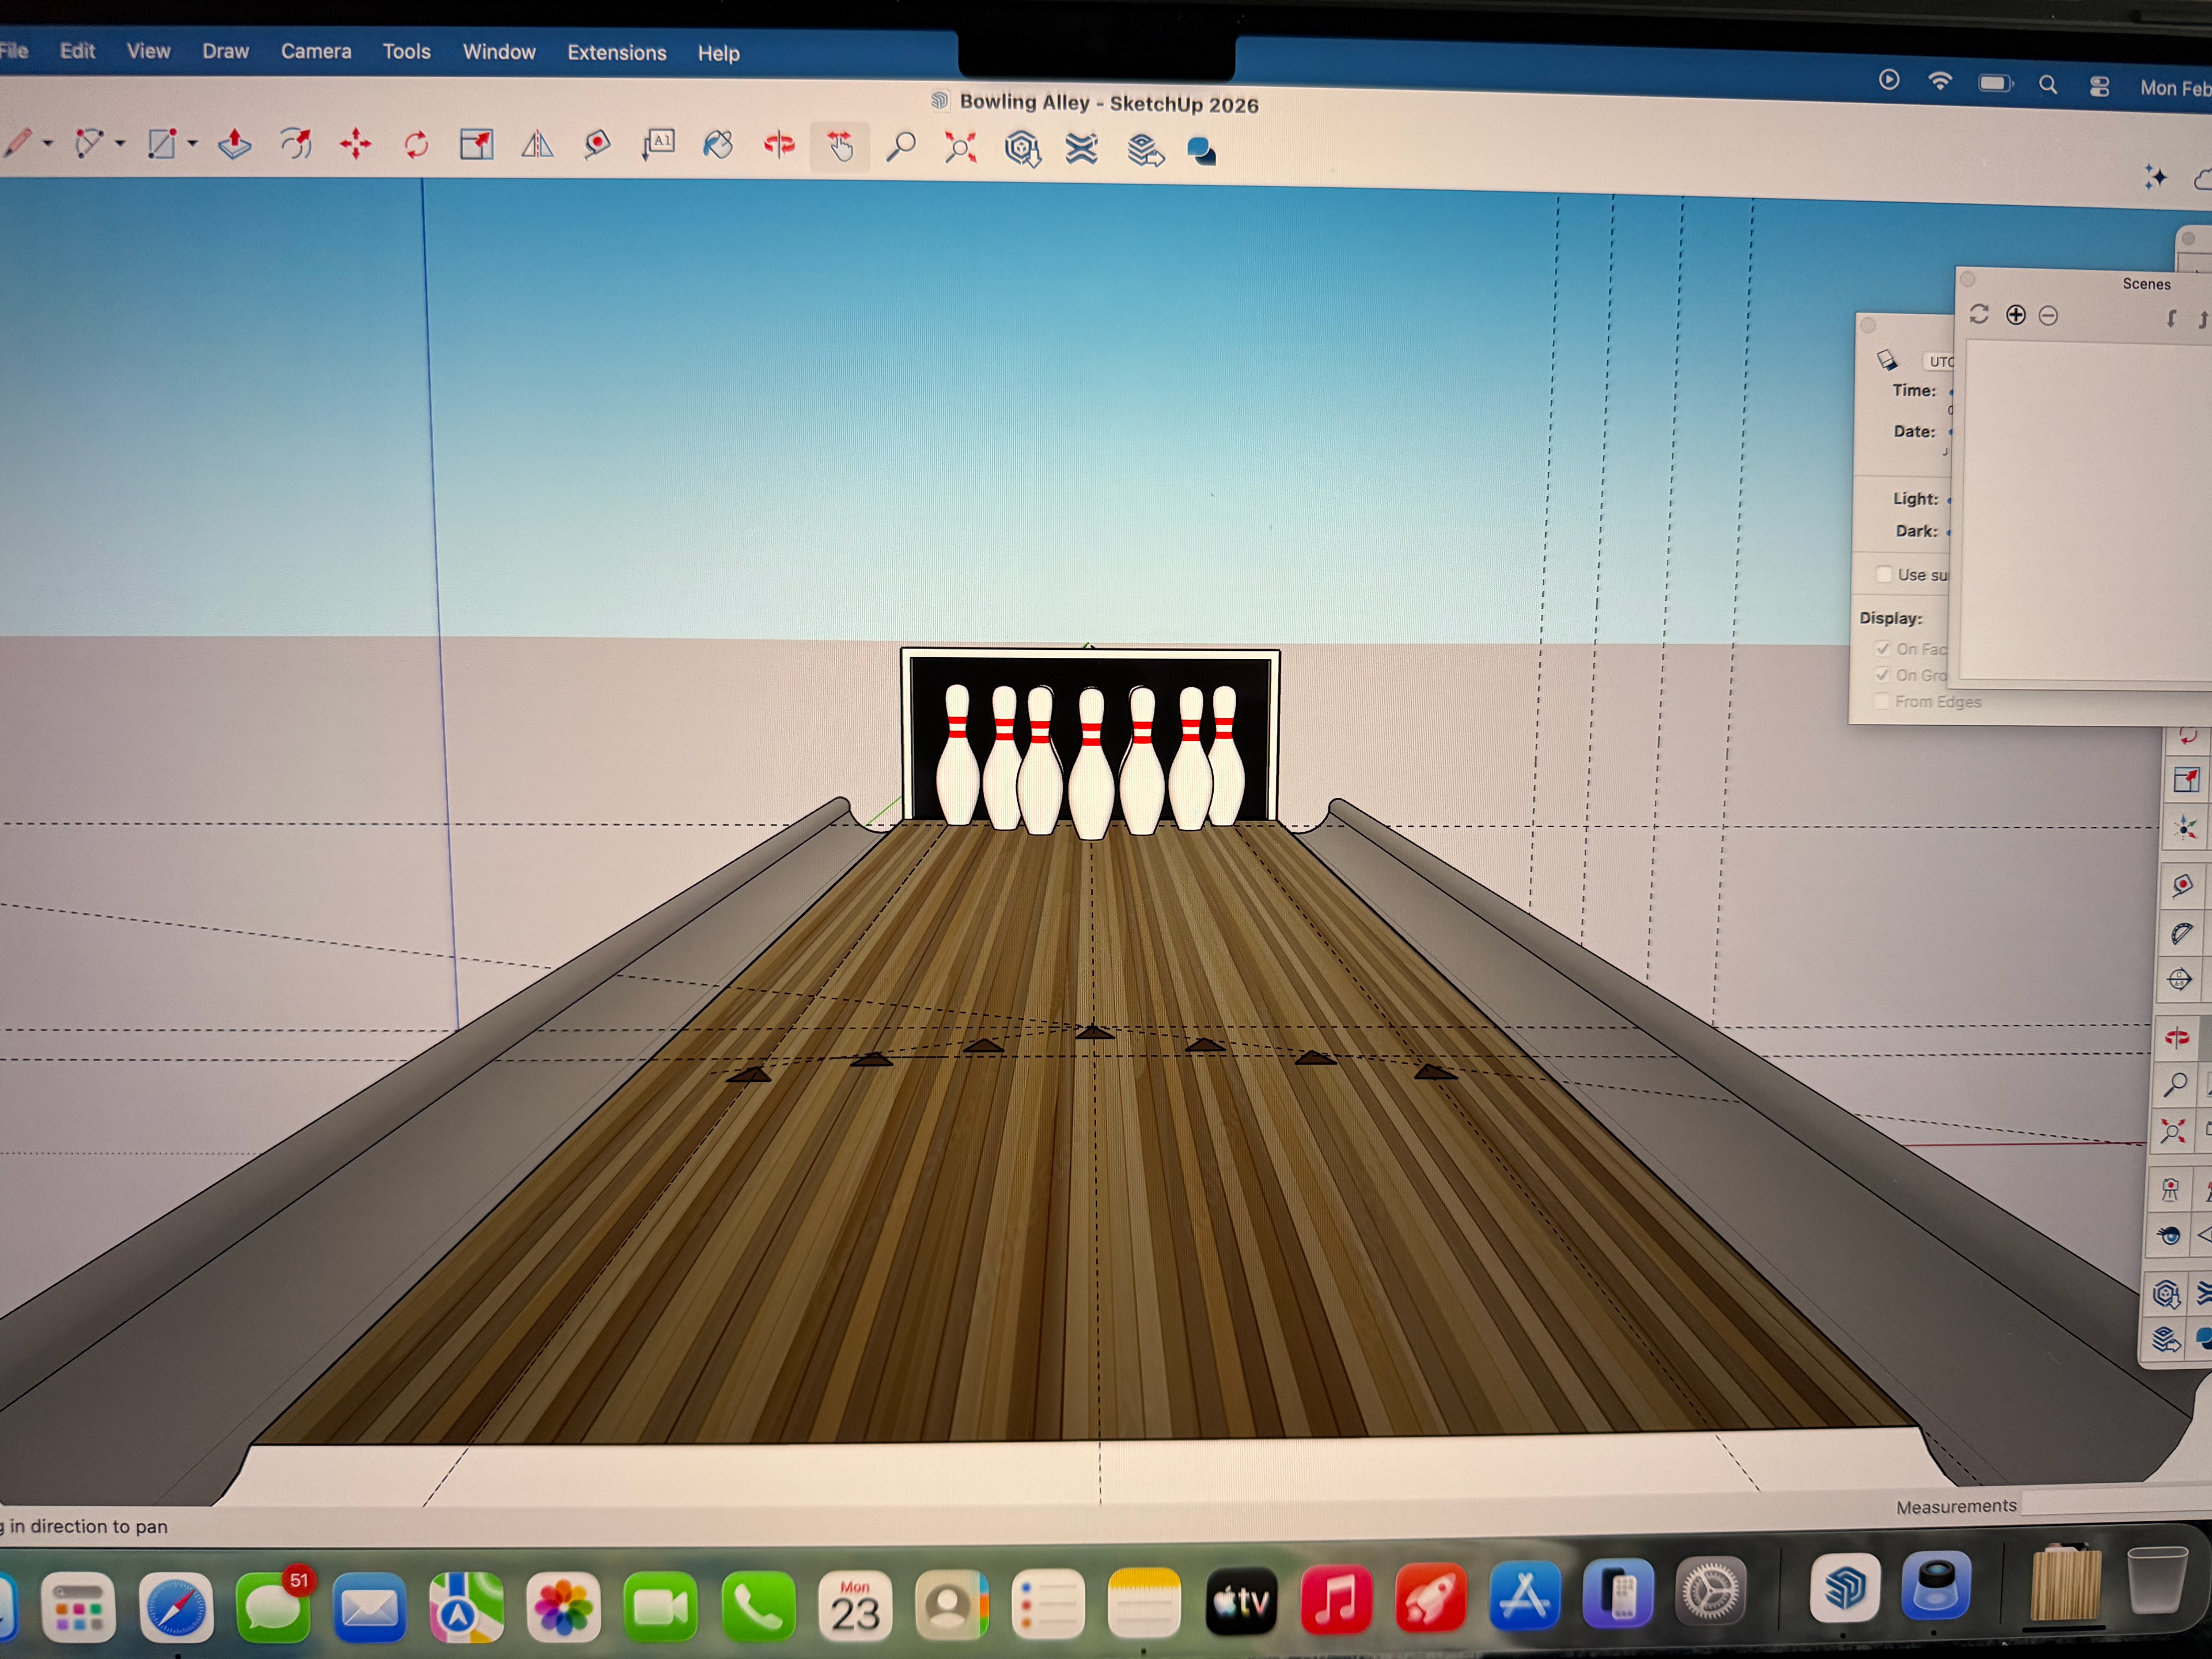Expand the pencil Line tool dropdown arrow

(48, 143)
